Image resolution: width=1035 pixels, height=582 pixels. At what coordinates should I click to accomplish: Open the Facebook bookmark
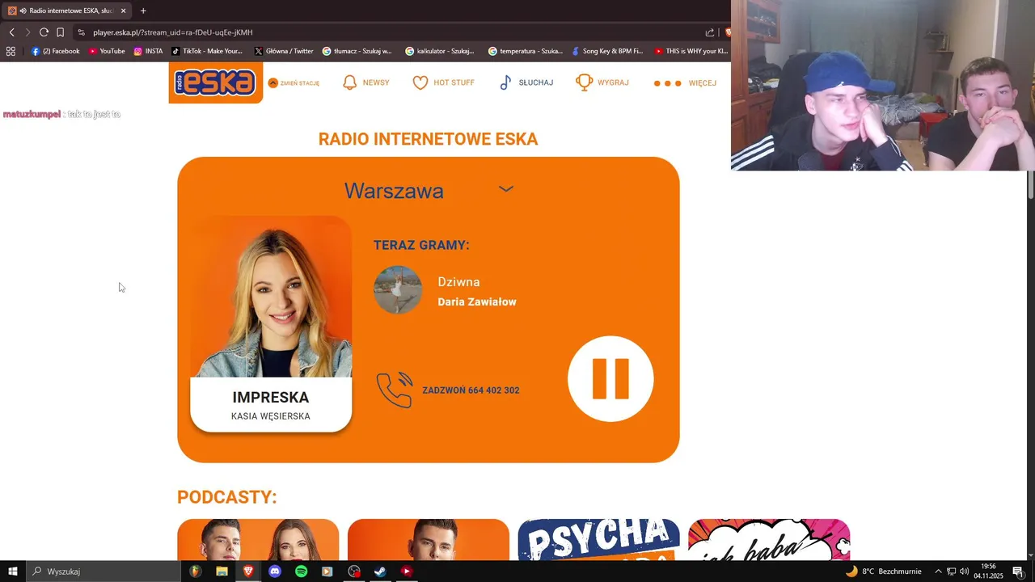(56, 51)
